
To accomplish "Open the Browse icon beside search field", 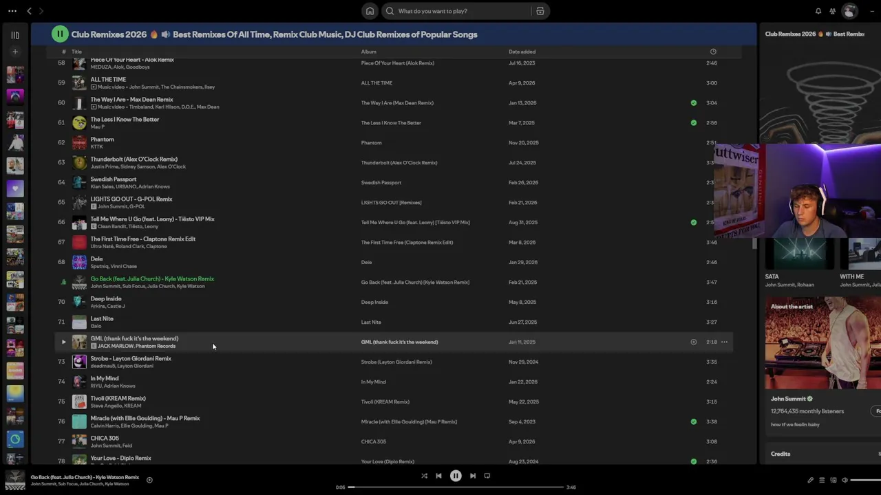I will click(x=540, y=11).
